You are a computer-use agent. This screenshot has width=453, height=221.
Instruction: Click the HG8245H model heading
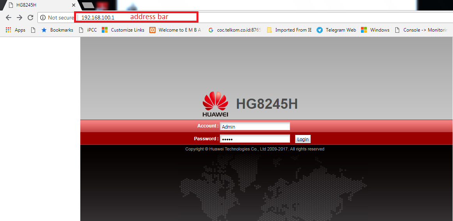(267, 104)
